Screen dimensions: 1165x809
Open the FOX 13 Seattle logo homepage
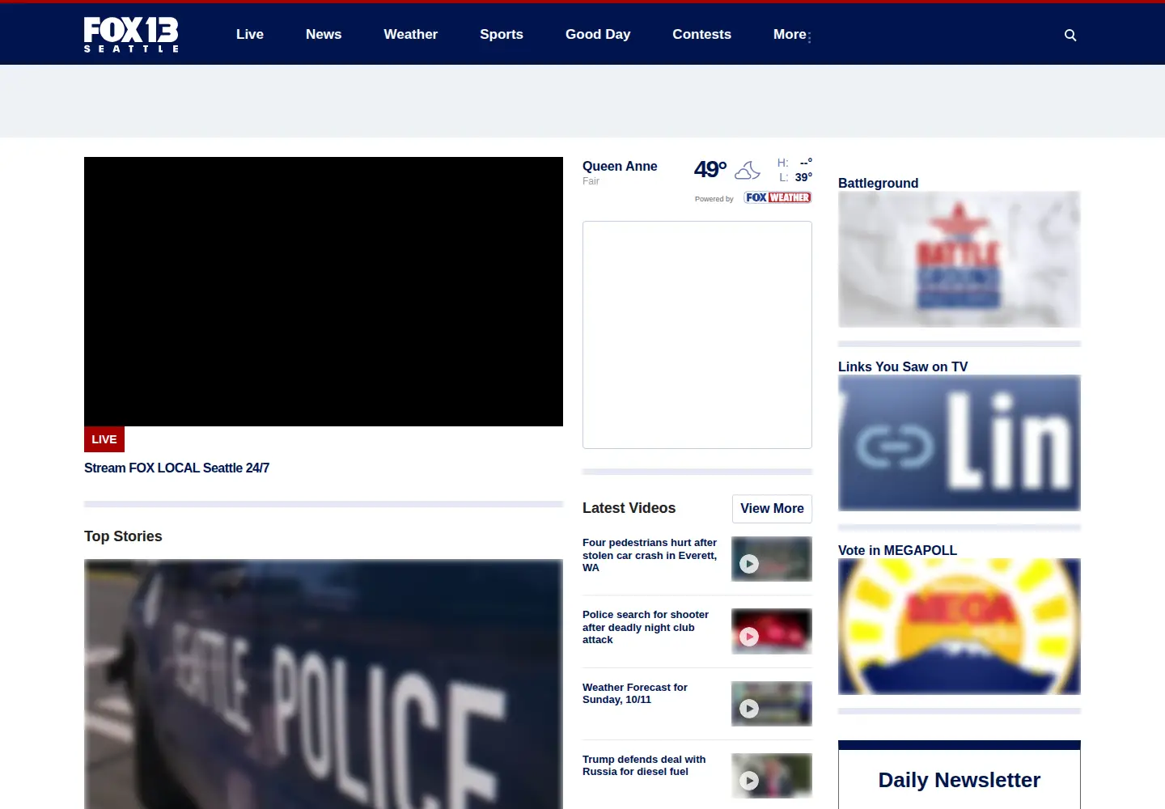tap(131, 35)
